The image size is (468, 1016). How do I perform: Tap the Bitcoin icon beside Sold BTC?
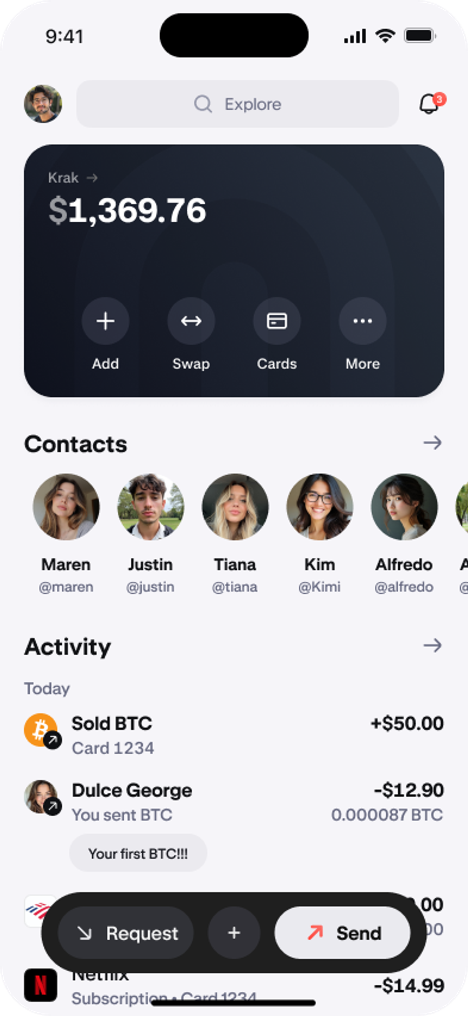point(41,730)
